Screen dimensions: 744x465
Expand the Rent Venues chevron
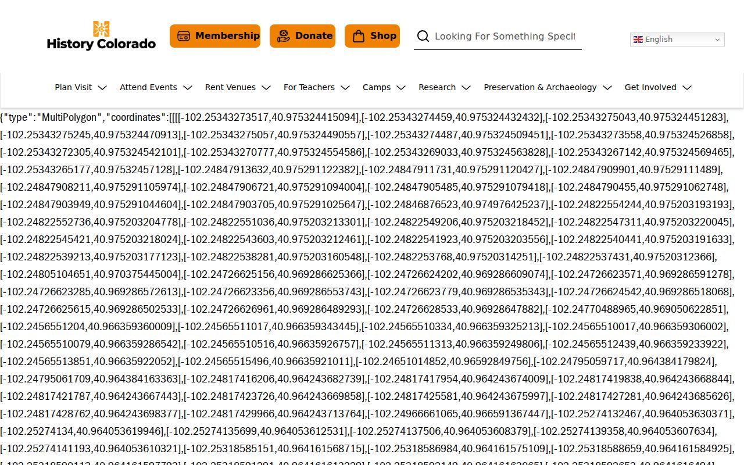click(266, 88)
